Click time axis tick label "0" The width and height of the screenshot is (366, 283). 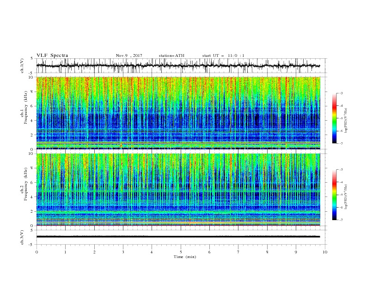tap(37, 252)
